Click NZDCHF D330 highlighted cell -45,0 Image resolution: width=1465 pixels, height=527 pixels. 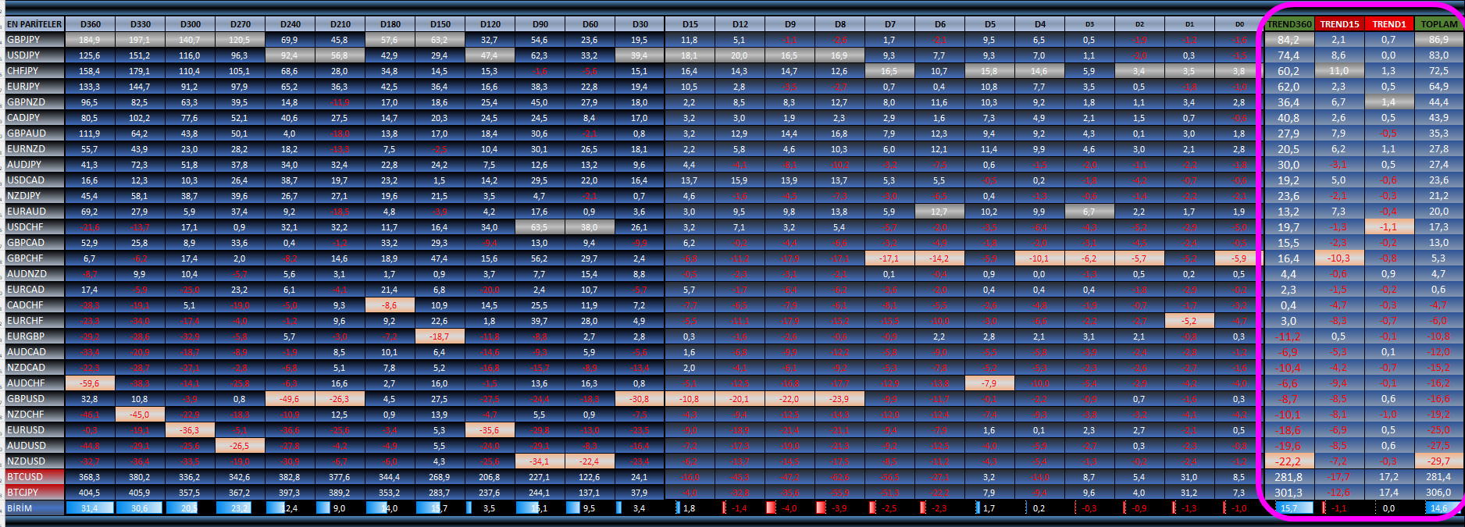point(140,415)
